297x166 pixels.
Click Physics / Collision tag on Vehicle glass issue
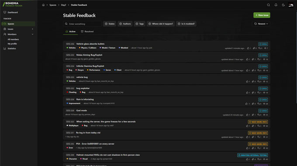[87, 48]
